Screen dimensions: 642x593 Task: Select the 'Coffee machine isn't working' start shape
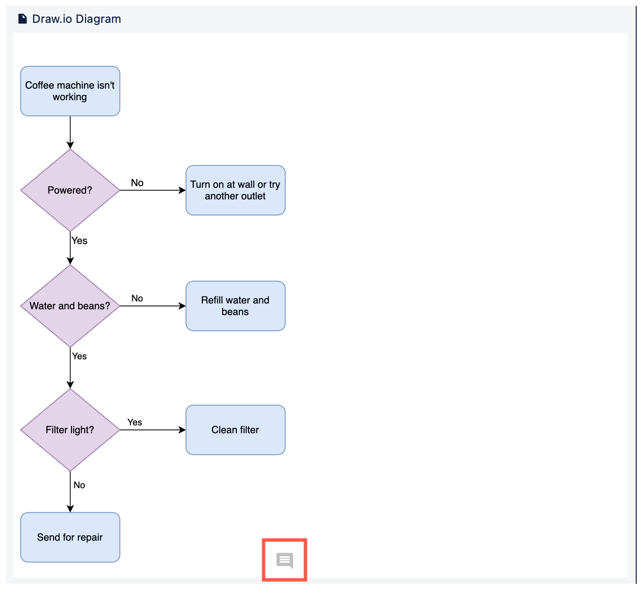click(x=70, y=91)
